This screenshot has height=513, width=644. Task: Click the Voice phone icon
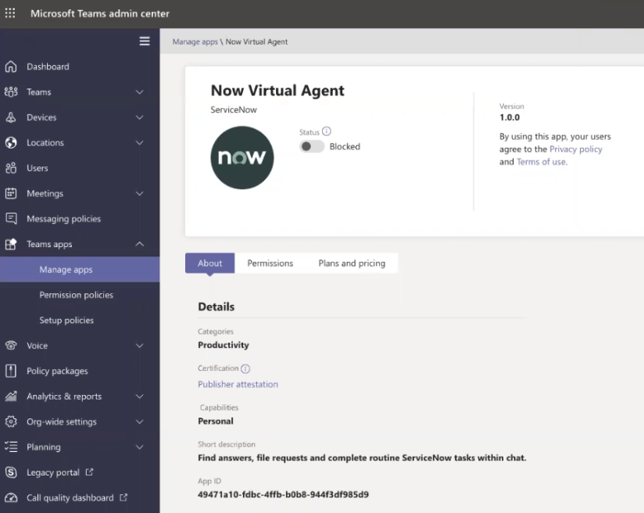coord(11,346)
